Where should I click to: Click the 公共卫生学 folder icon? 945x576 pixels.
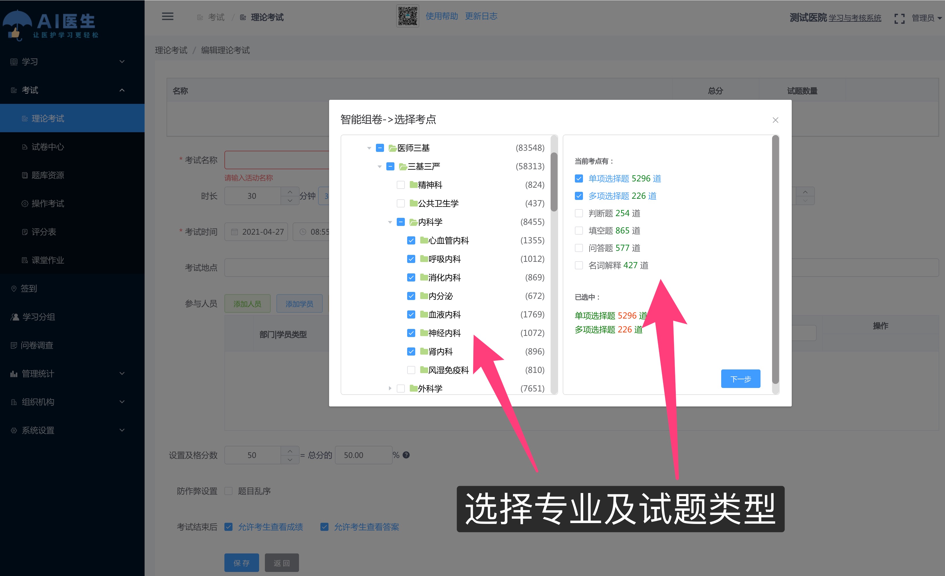point(414,203)
